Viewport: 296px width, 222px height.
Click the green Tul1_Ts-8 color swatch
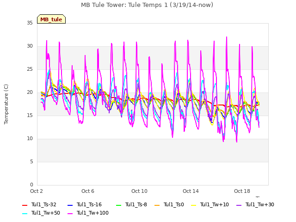coord(119,205)
